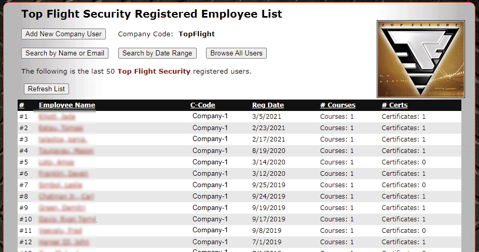This screenshot has width=479, height=252.
Task: Sort by # Certs column header
Action: click(394, 105)
